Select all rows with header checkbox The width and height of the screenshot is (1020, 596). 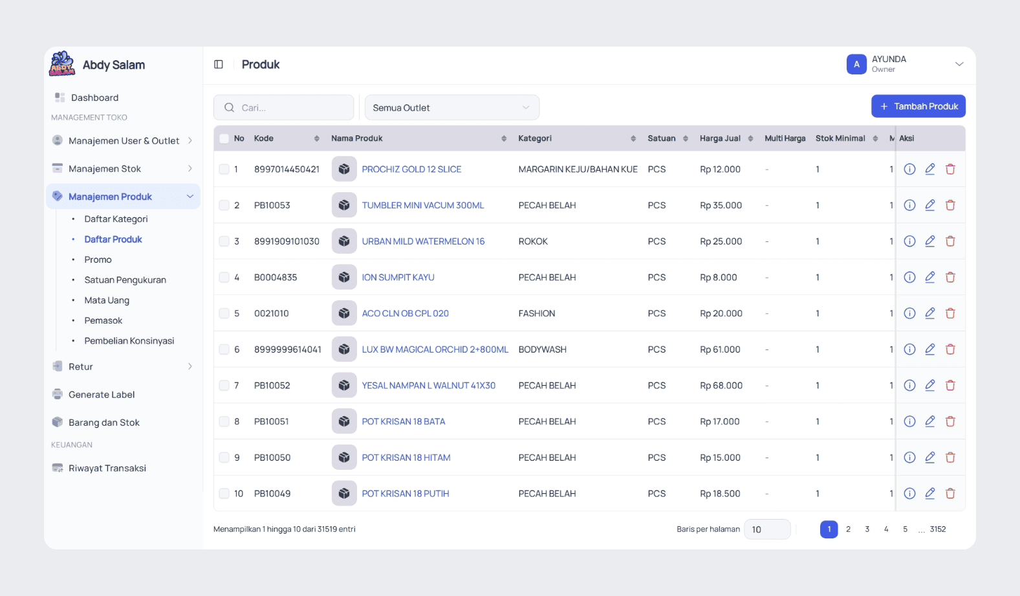click(224, 138)
